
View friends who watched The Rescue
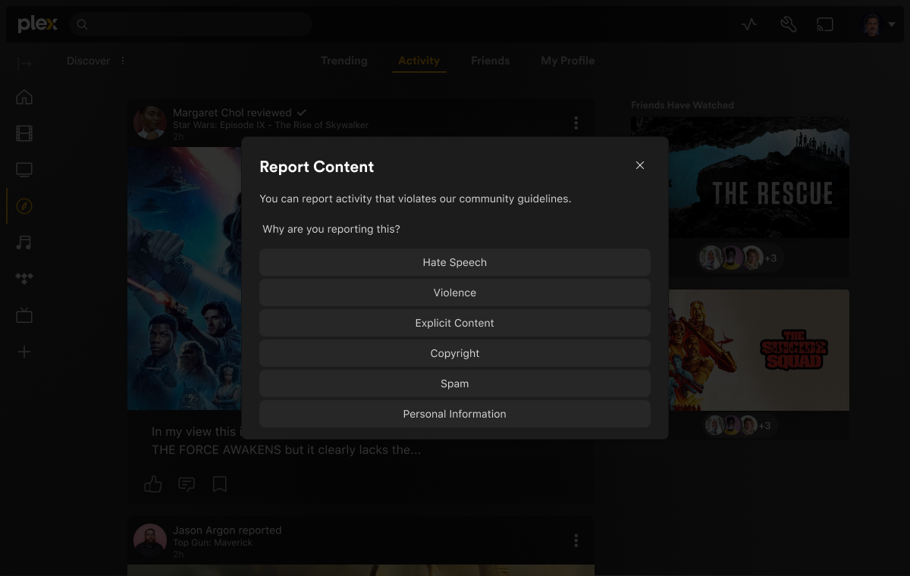(x=739, y=258)
